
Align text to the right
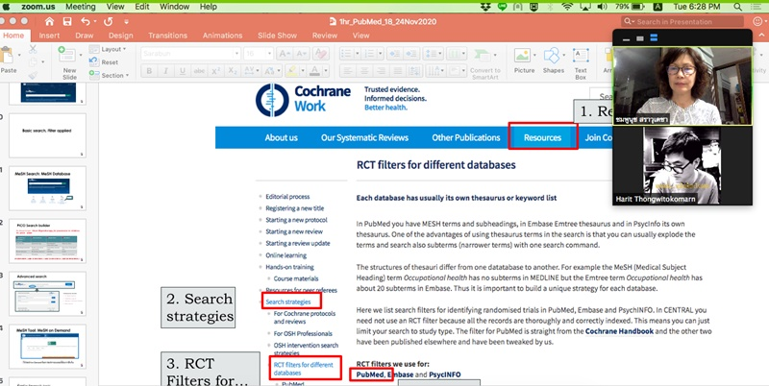click(x=381, y=71)
